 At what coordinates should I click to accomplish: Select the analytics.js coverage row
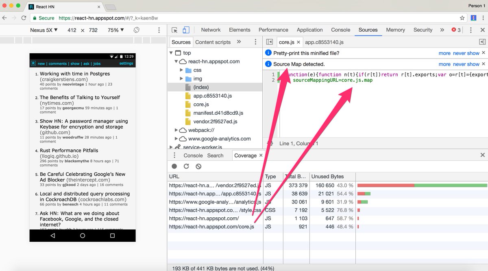click(x=327, y=202)
